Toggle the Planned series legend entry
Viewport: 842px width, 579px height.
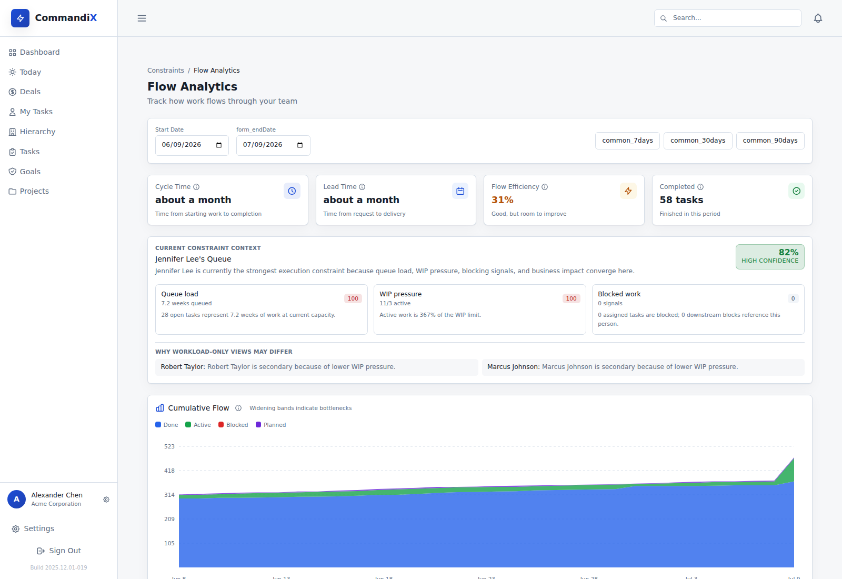(x=270, y=425)
